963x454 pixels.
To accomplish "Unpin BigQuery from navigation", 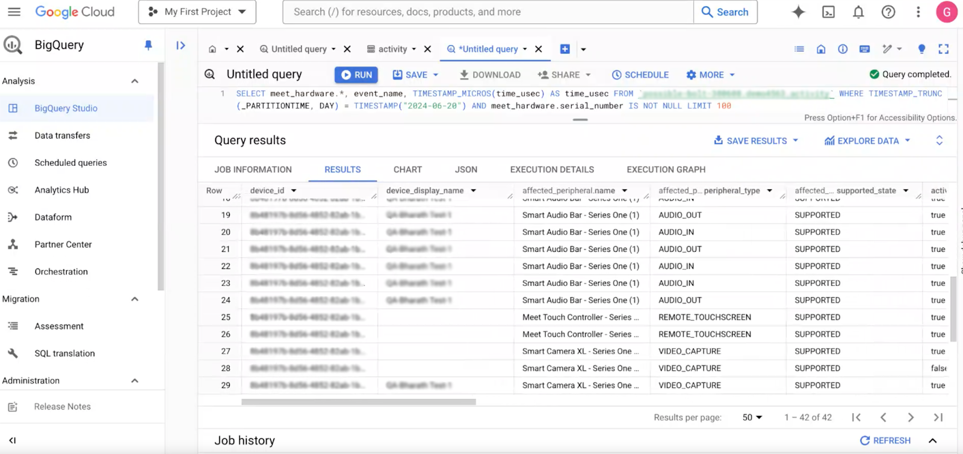I will (x=148, y=45).
